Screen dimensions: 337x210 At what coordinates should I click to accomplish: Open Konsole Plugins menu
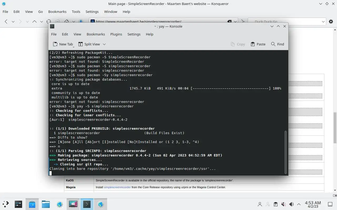(x=116, y=34)
